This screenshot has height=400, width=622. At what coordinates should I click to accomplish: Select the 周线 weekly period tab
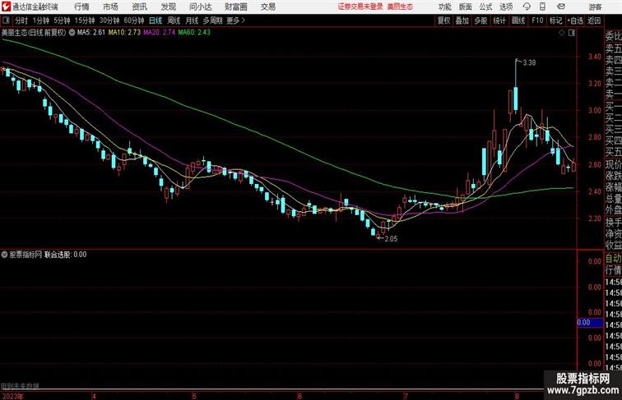[x=174, y=21]
